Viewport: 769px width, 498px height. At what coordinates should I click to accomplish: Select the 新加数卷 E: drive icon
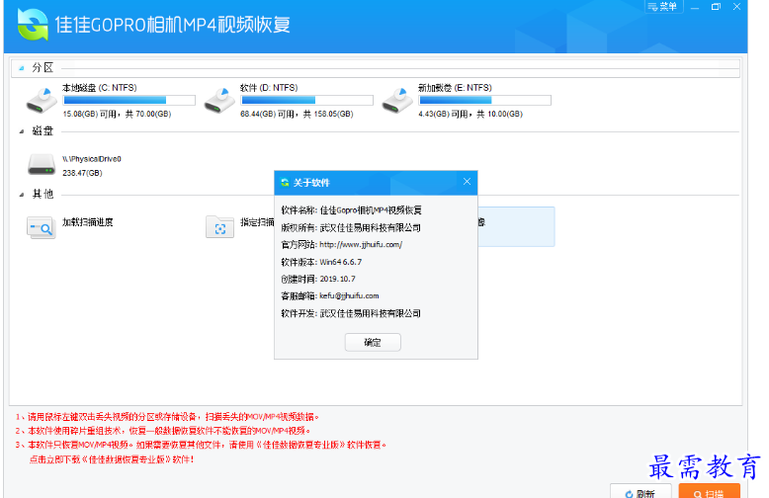[396, 100]
